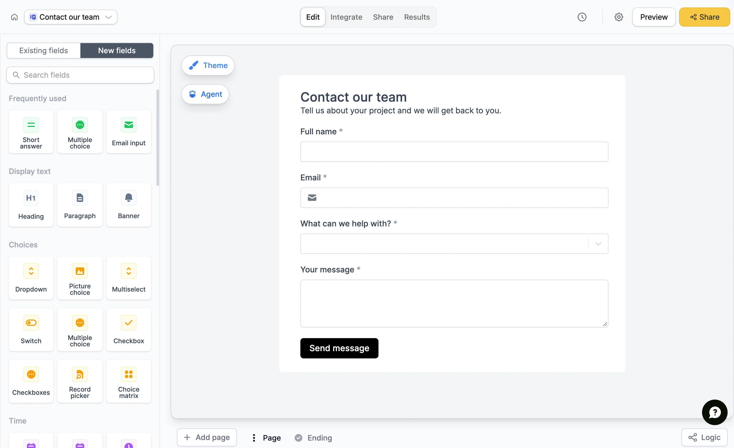This screenshot has width=734, height=448.
Task: Select the New fields tab
Action: [x=117, y=51]
